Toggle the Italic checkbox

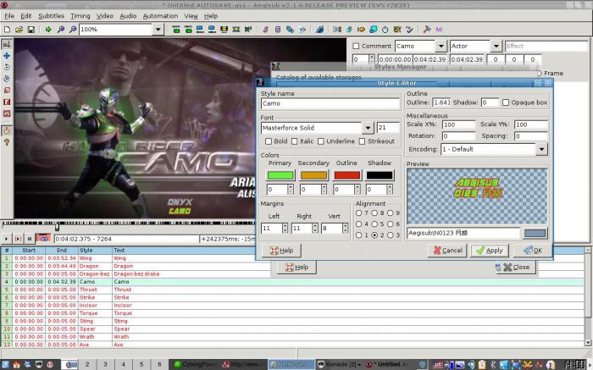point(295,141)
